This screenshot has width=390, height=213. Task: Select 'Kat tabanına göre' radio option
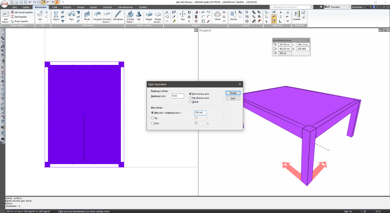190,98
